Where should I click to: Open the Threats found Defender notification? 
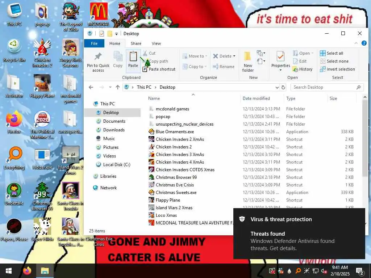click(299, 233)
